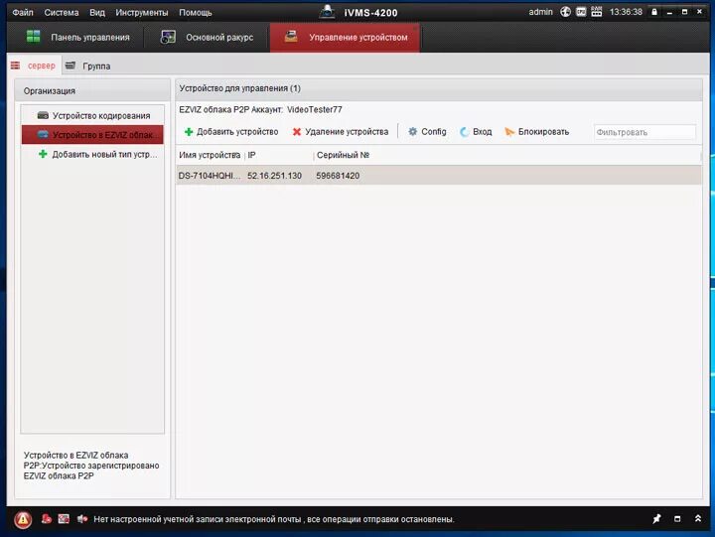Image resolution: width=715 pixels, height=537 pixels.
Task: Click the admin user label
Action: pyautogui.click(x=541, y=12)
